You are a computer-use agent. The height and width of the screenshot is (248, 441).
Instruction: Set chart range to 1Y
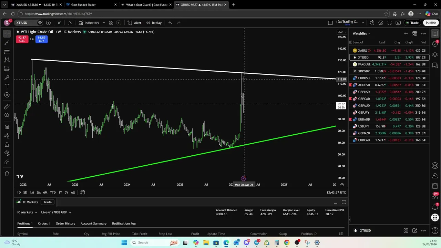tap(60, 193)
